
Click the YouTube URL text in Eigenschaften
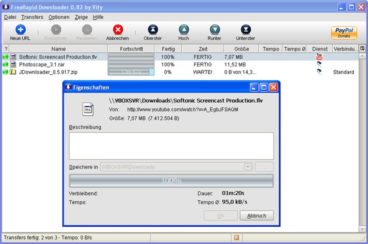click(x=183, y=110)
